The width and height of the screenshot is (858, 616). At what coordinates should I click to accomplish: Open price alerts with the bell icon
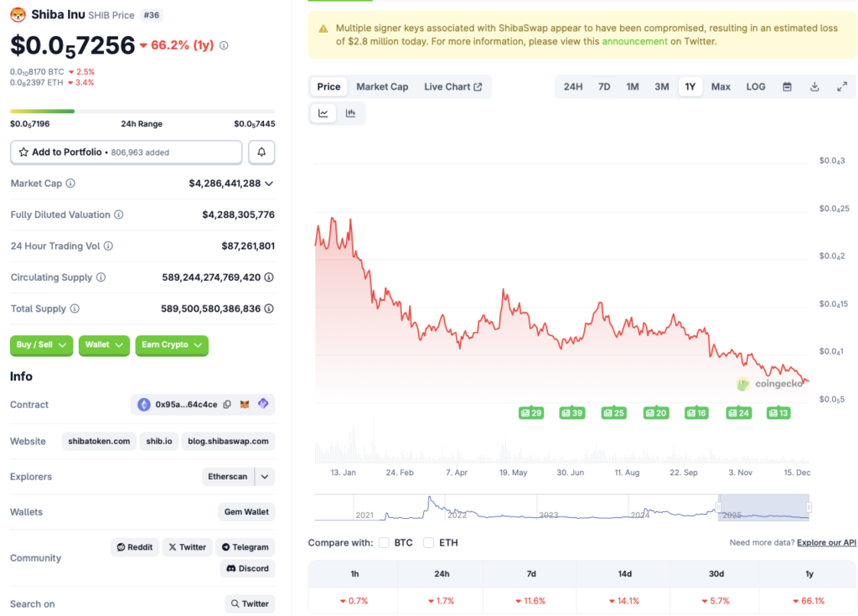pos(261,152)
